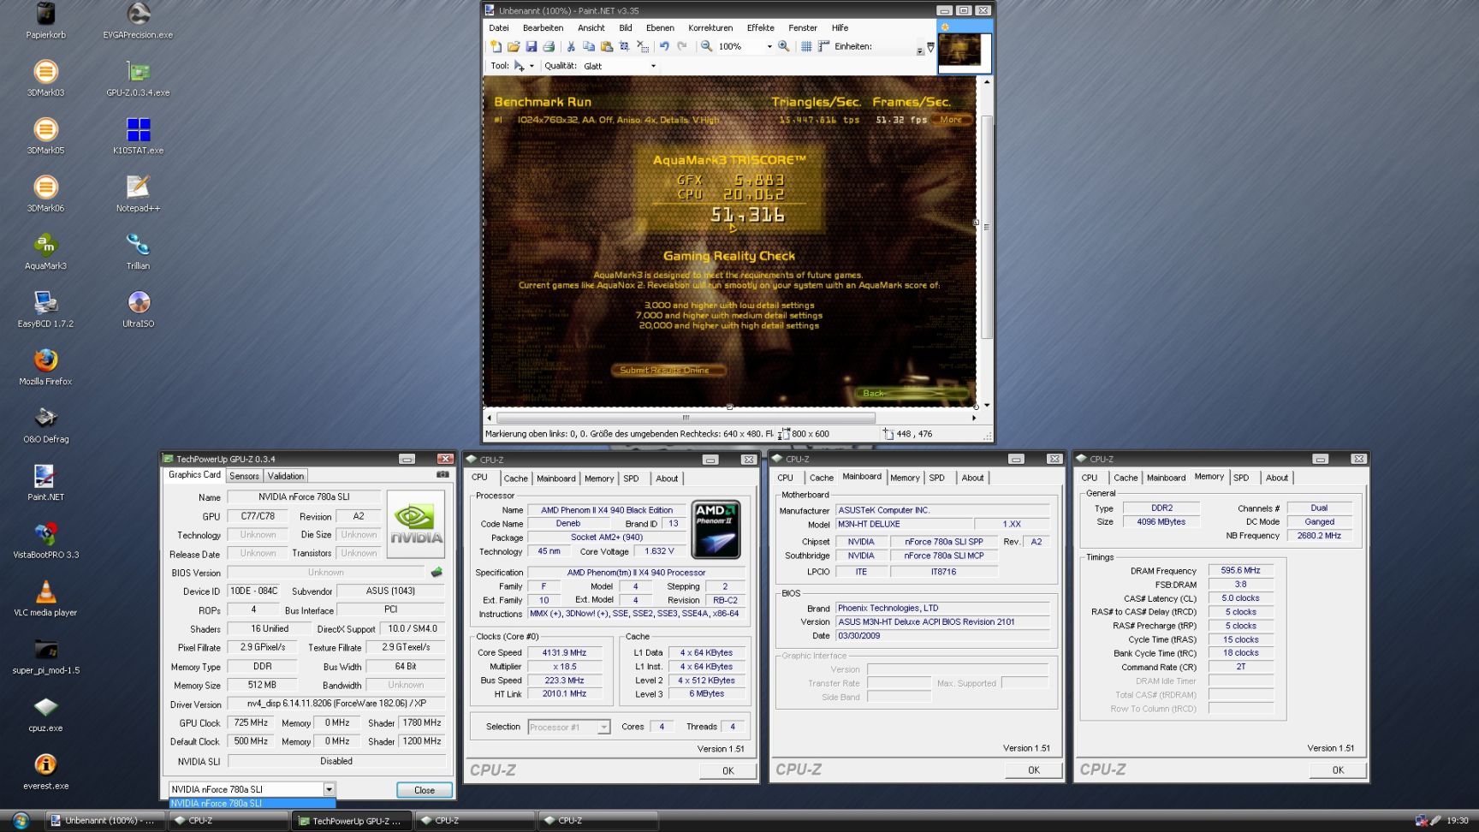Open the Effekte menu in Paint.NET
The image size is (1479, 832).
760,27
